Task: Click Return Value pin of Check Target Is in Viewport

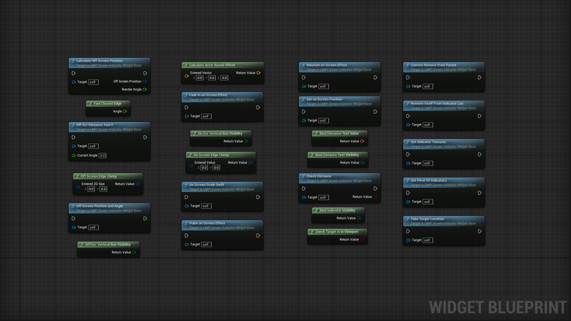Action: [x=361, y=240]
